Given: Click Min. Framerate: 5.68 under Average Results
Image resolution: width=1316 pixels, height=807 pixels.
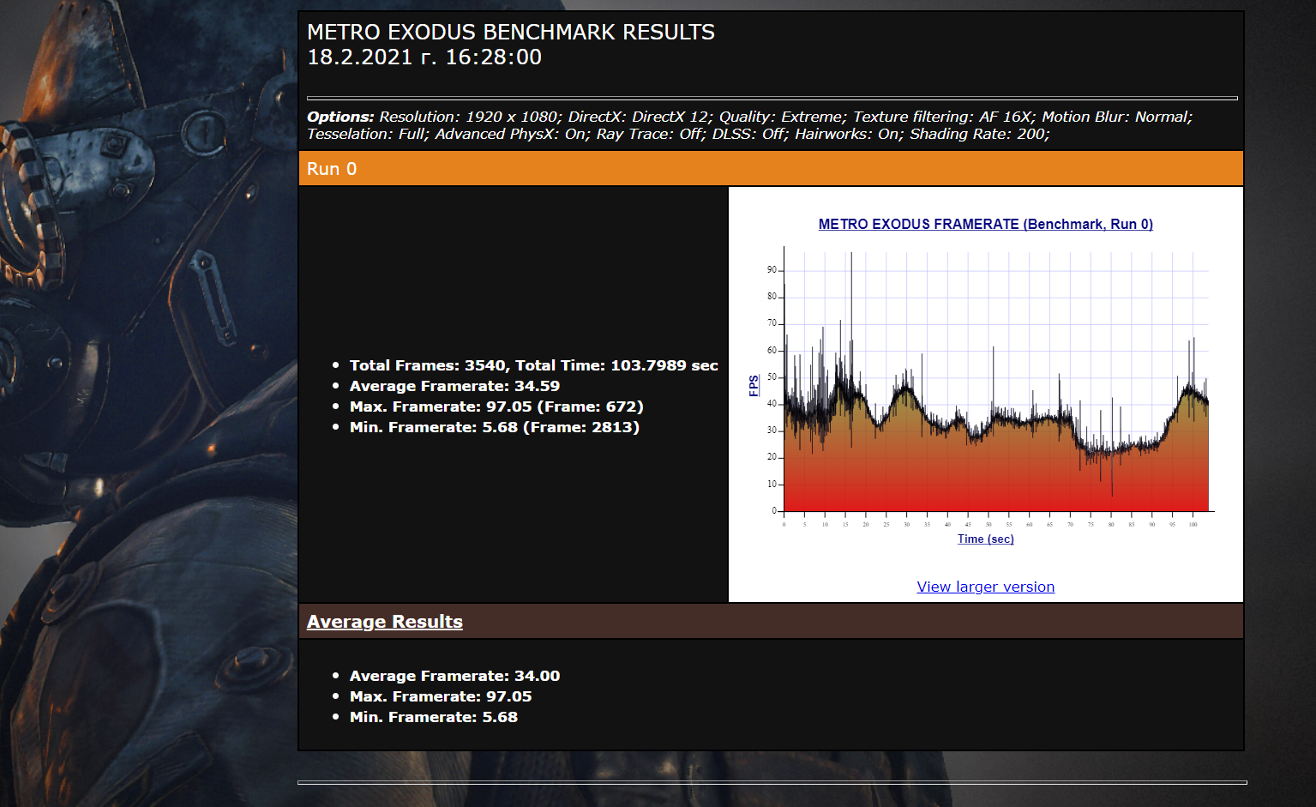Looking at the screenshot, I should coord(434,717).
